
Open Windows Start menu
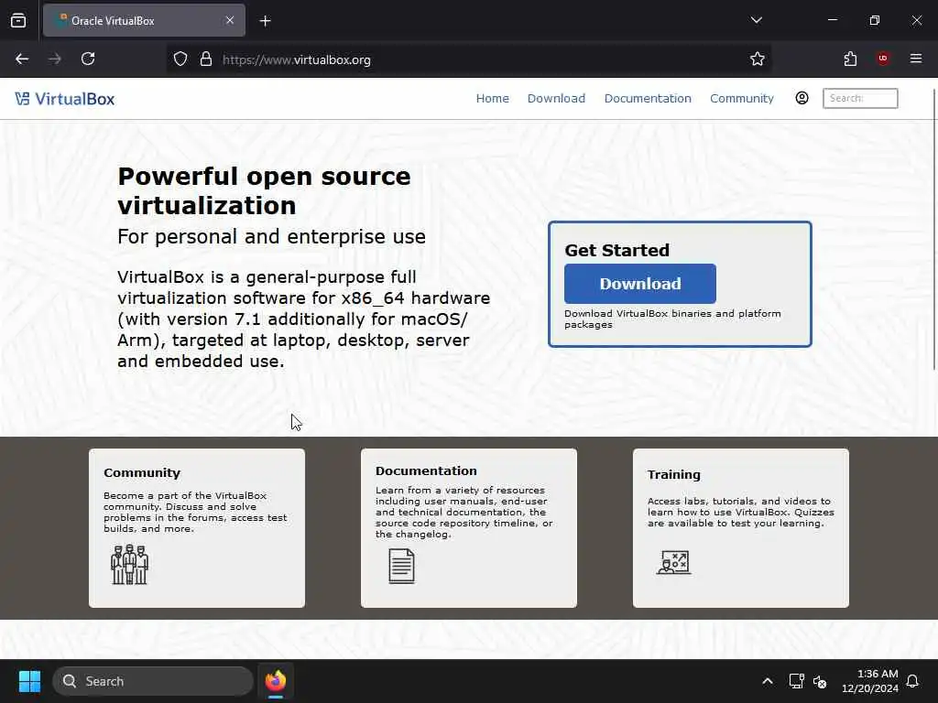pyautogui.click(x=29, y=681)
